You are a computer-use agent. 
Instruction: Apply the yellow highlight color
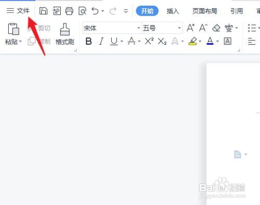192,42
